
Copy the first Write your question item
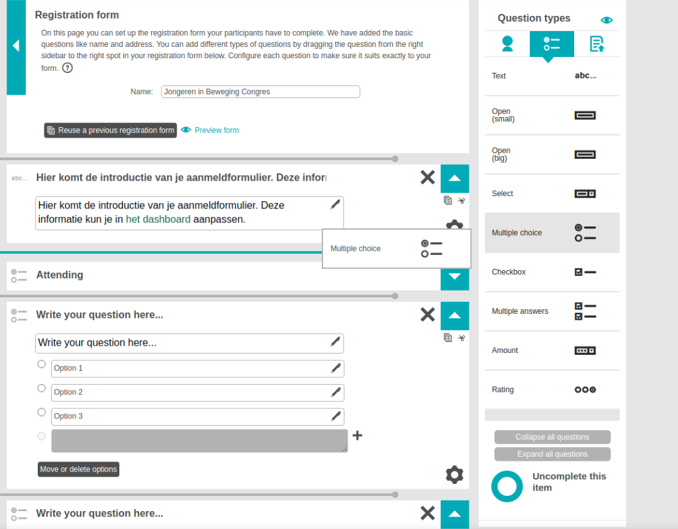(448, 338)
